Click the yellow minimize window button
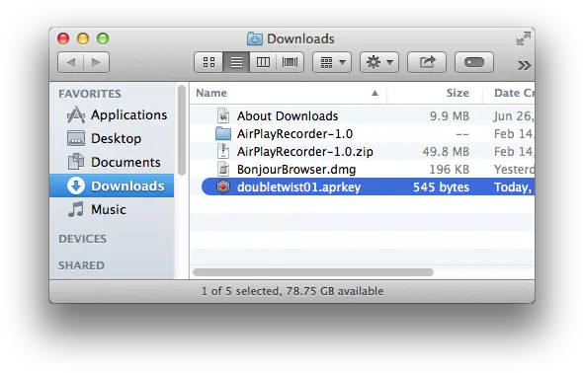This screenshot has width=583, height=373. point(83,38)
